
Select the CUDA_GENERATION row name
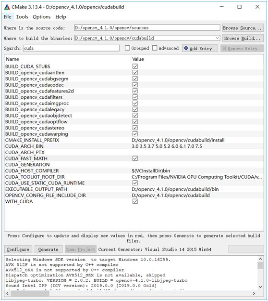point(27,165)
